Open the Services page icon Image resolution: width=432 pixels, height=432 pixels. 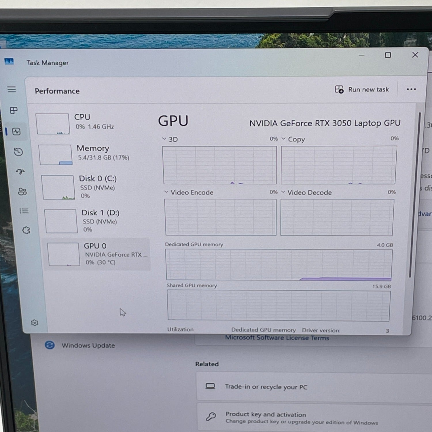26,230
